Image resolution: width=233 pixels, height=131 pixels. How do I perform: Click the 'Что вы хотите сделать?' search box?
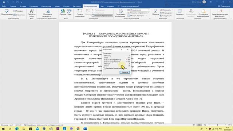click(x=129, y=6)
